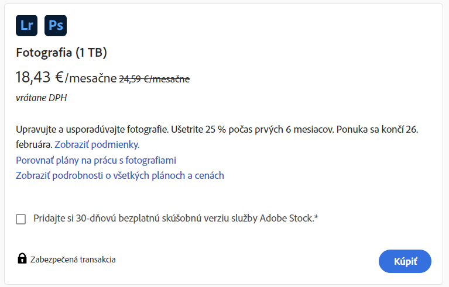Click the Zabezpečená transakcia label
The width and height of the screenshot is (449, 287).
pos(73,259)
